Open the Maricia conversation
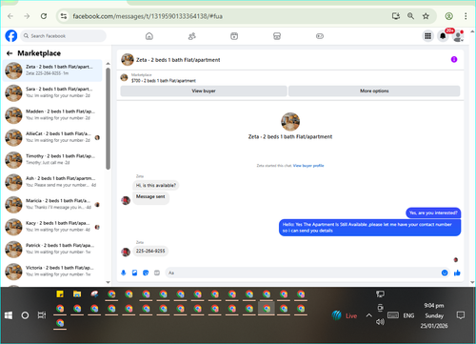This screenshot has width=476, height=344. 52,205
